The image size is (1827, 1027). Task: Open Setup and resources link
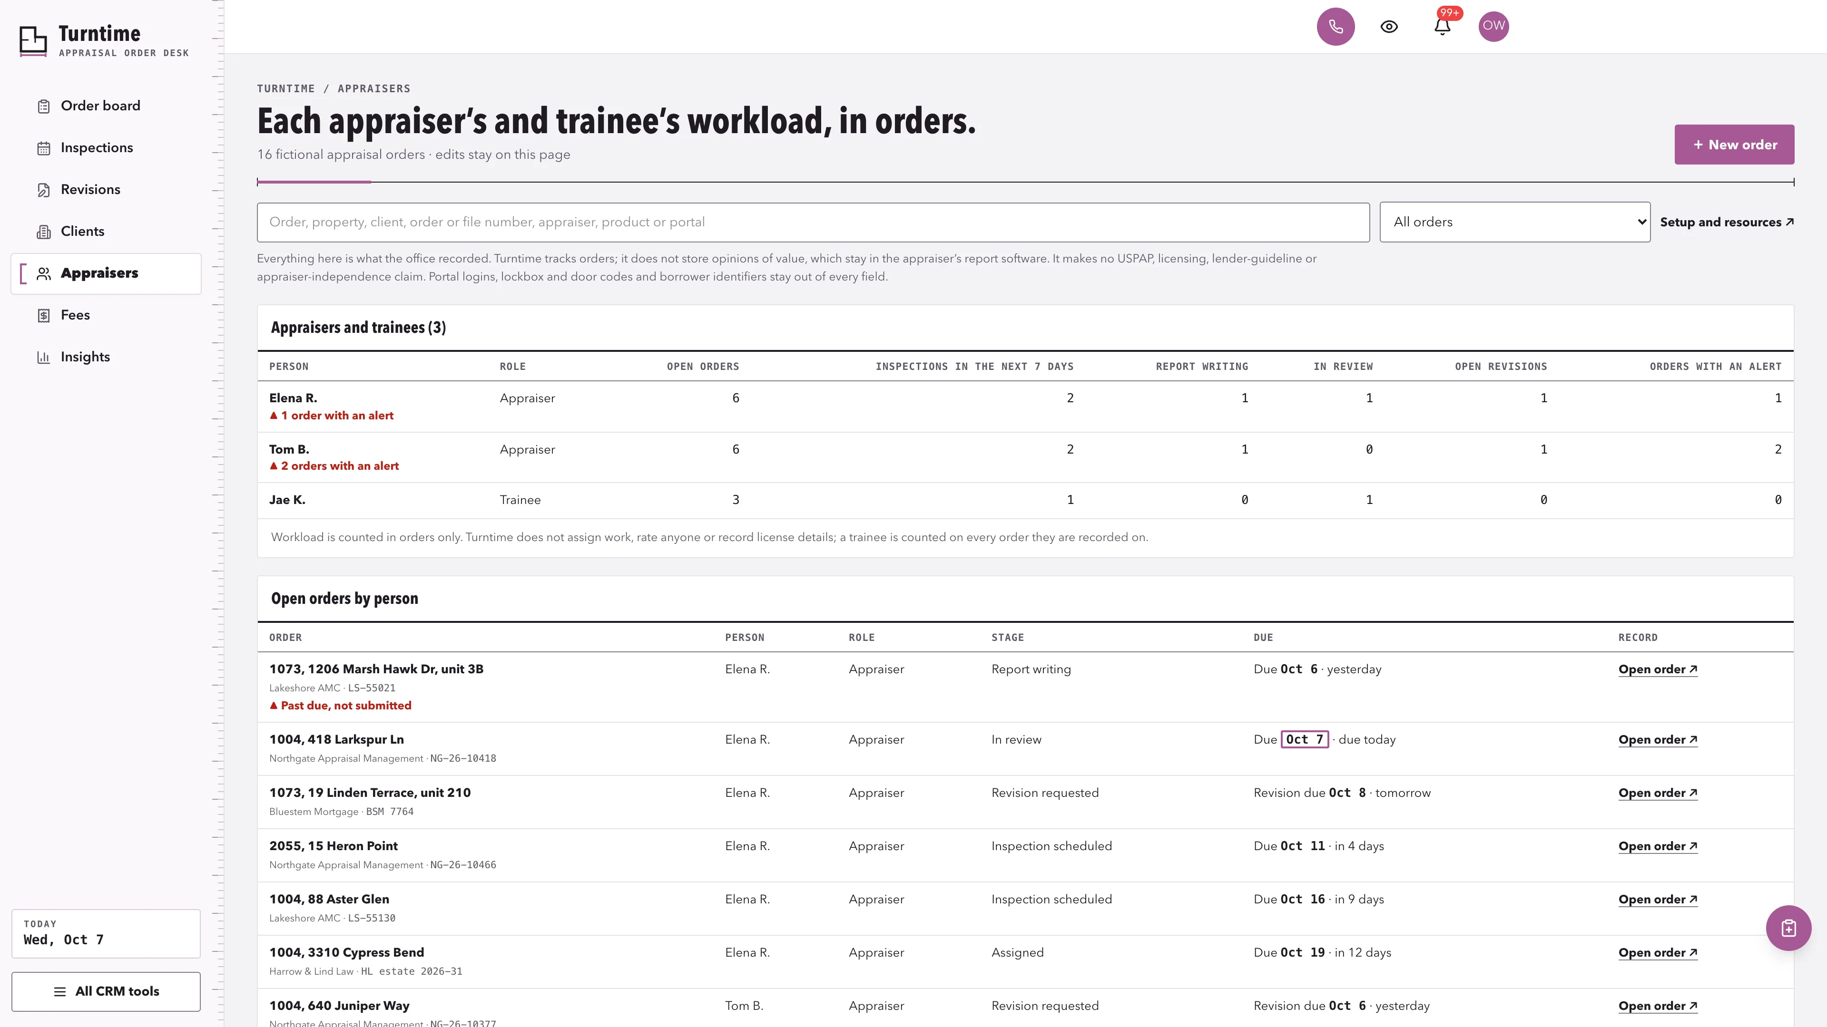[1727, 222]
